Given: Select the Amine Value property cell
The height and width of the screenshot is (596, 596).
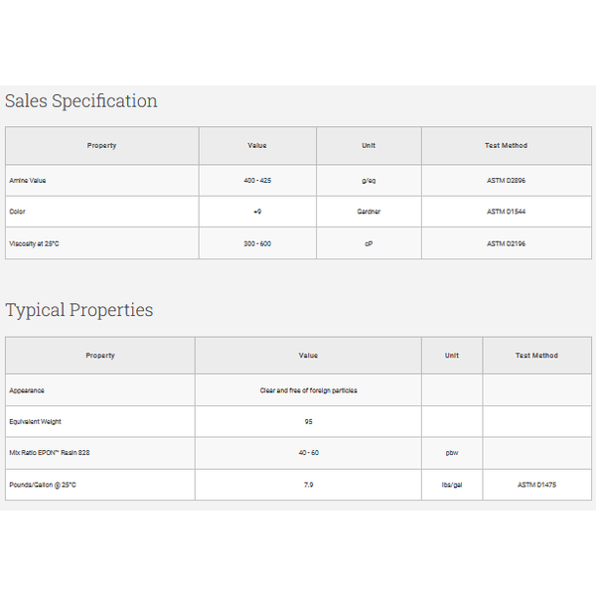Looking at the screenshot, I should point(102,181).
